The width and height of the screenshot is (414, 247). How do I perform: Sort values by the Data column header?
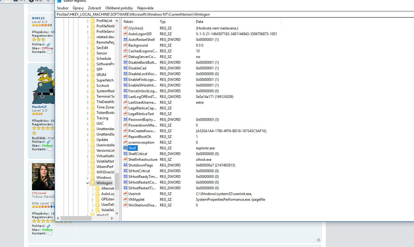[x=237, y=22]
